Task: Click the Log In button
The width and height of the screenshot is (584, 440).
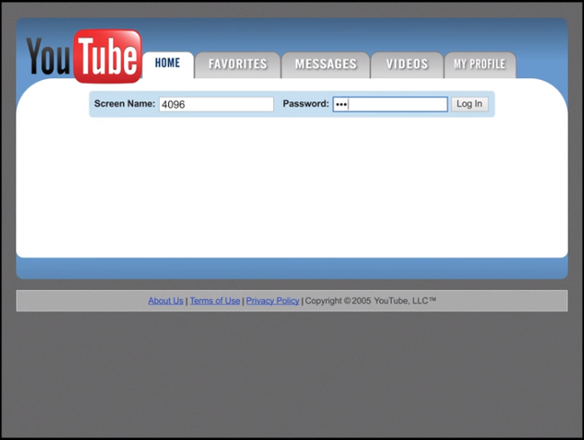Action: (x=469, y=104)
